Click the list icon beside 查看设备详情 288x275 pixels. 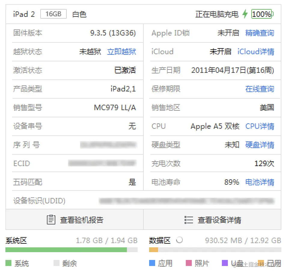tap(188, 220)
